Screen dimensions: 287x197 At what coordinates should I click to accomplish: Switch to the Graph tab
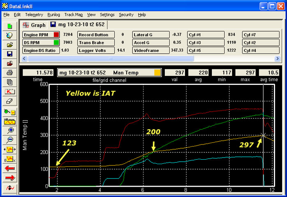[34, 25]
